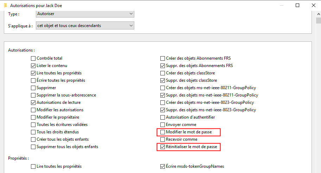
Task: Click the Type : label
Action: [14, 14]
